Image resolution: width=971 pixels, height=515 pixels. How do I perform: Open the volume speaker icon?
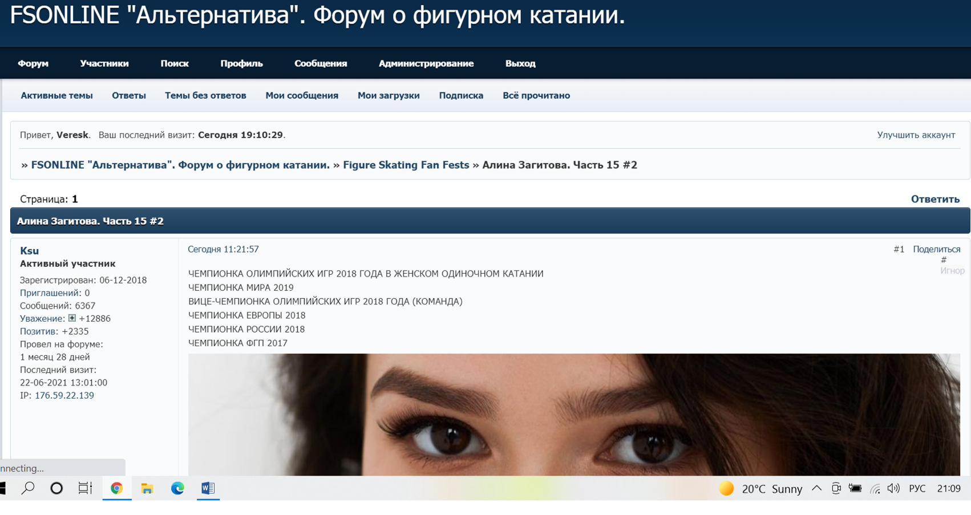(x=893, y=488)
